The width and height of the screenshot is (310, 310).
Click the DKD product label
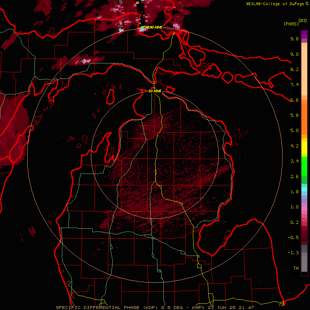[x=303, y=20]
